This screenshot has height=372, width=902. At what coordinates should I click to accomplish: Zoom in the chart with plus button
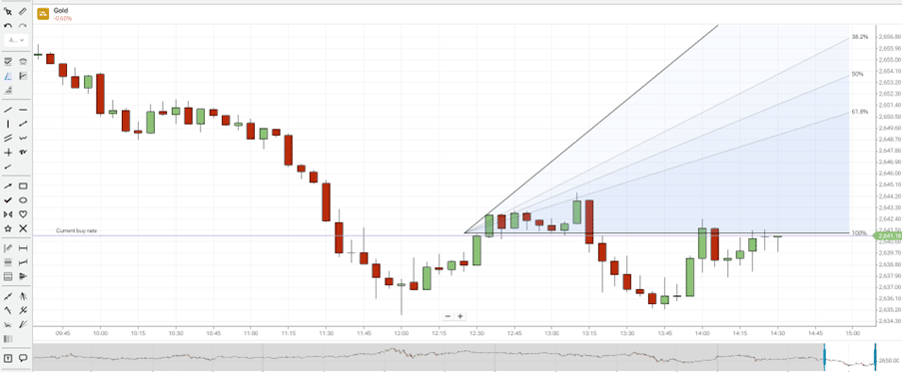tap(460, 316)
